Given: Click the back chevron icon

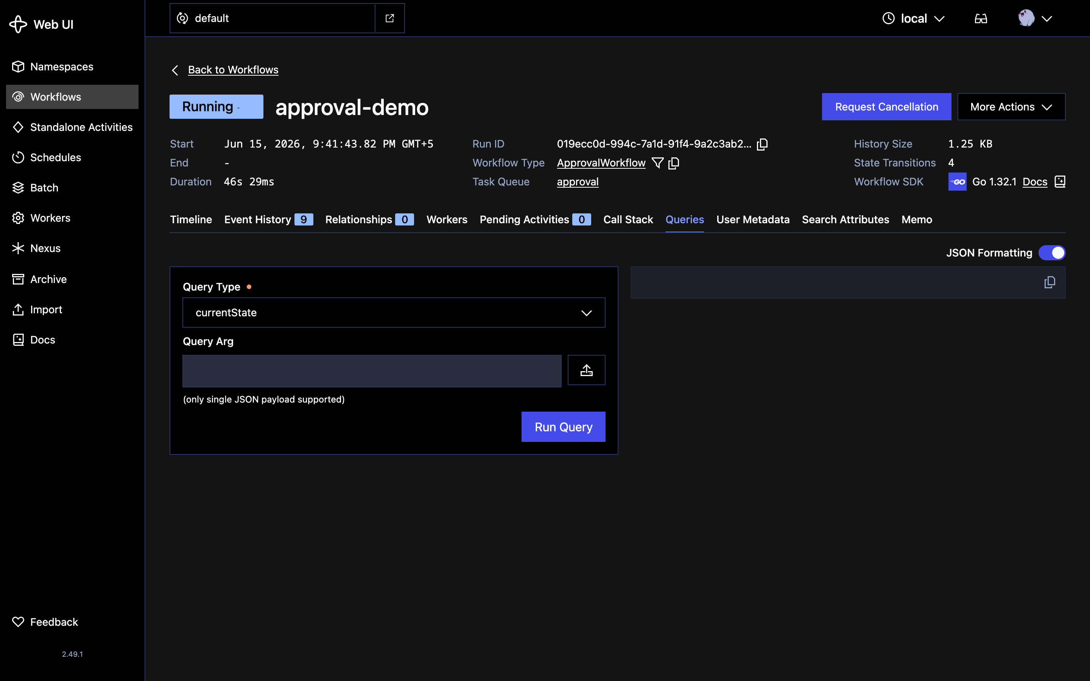Looking at the screenshot, I should [175, 70].
